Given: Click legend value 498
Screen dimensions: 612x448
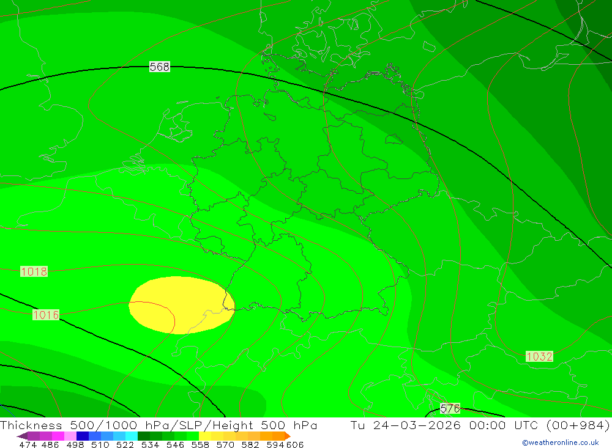Looking at the screenshot, I should point(75,444).
